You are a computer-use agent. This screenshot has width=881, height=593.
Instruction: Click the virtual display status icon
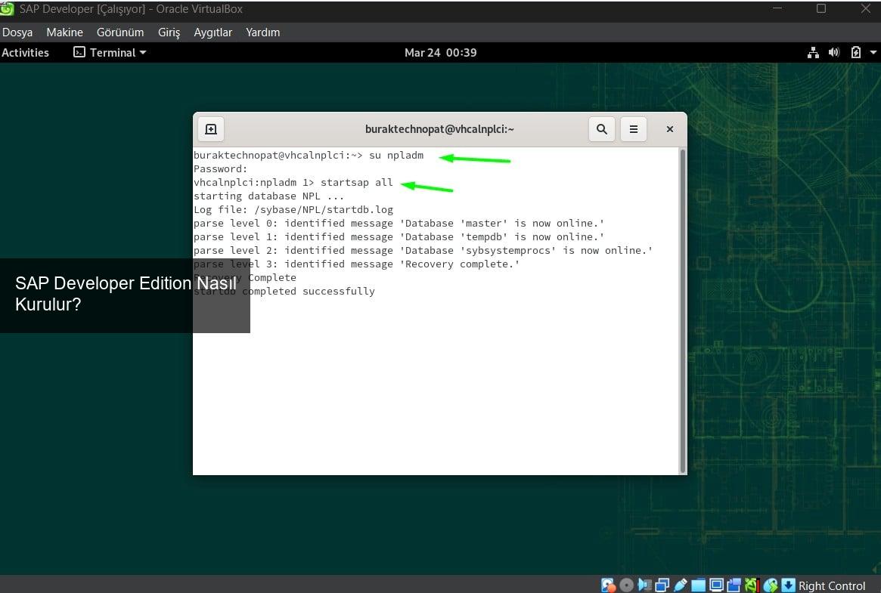pyautogui.click(x=715, y=585)
